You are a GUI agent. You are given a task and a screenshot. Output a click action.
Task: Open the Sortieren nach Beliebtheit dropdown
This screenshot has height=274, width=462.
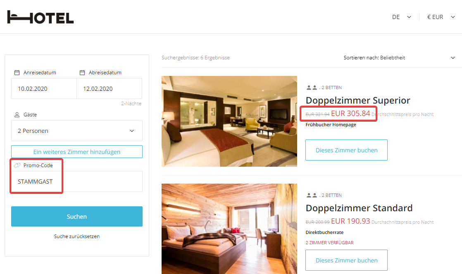(x=399, y=58)
